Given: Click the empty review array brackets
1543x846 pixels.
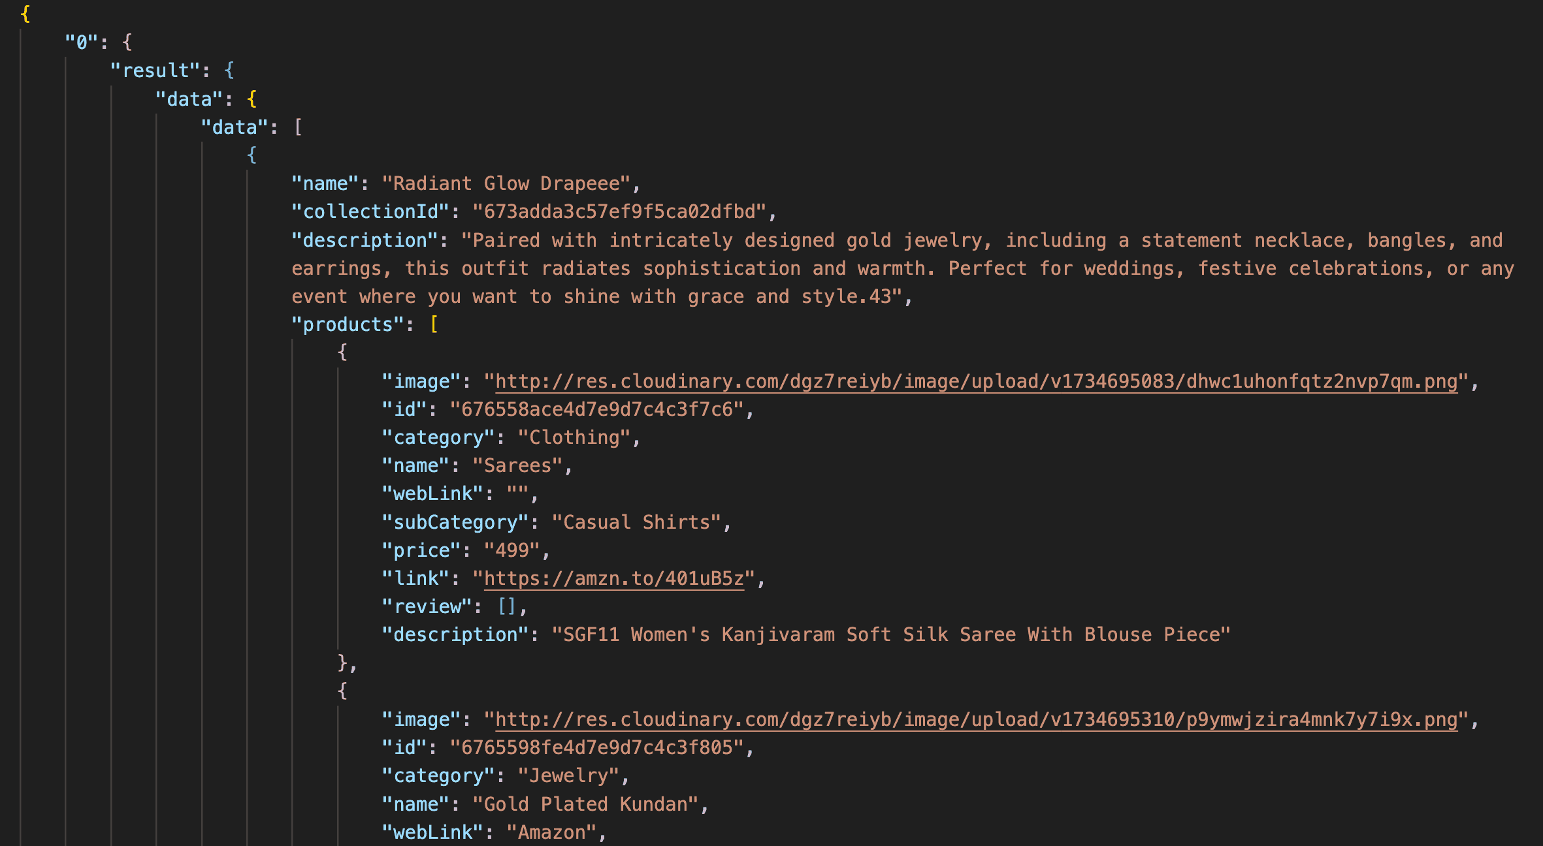Looking at the screenshot, I should point(506,606).
